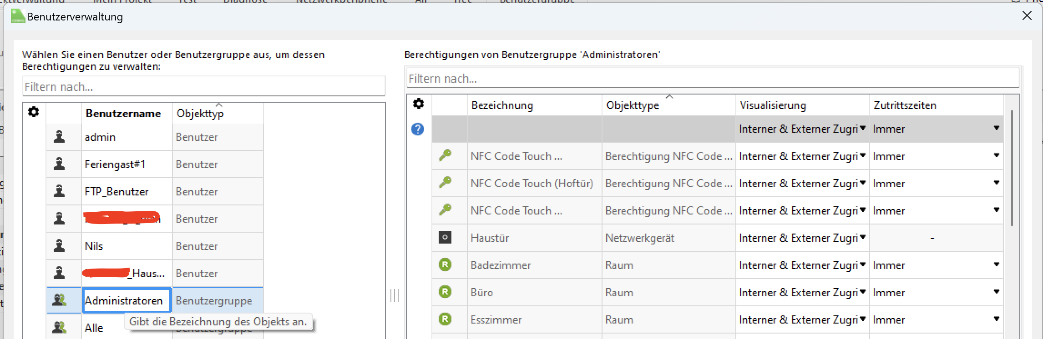Screen dimensions: 1043x339
Task: Click the user icon next to admin
Action: click(59, 137)
